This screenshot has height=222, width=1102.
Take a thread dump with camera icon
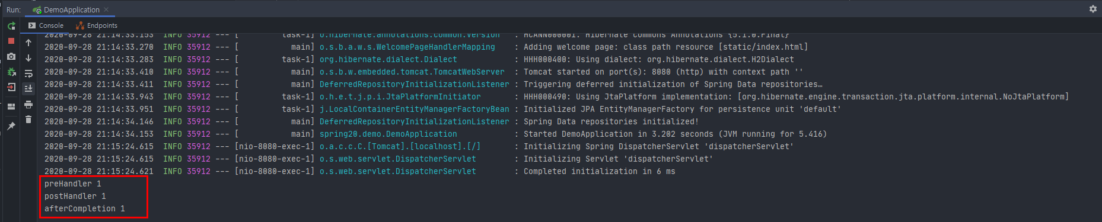[x=11, y=56]
